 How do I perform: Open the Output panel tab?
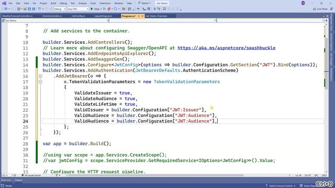(x=18, y=180)
